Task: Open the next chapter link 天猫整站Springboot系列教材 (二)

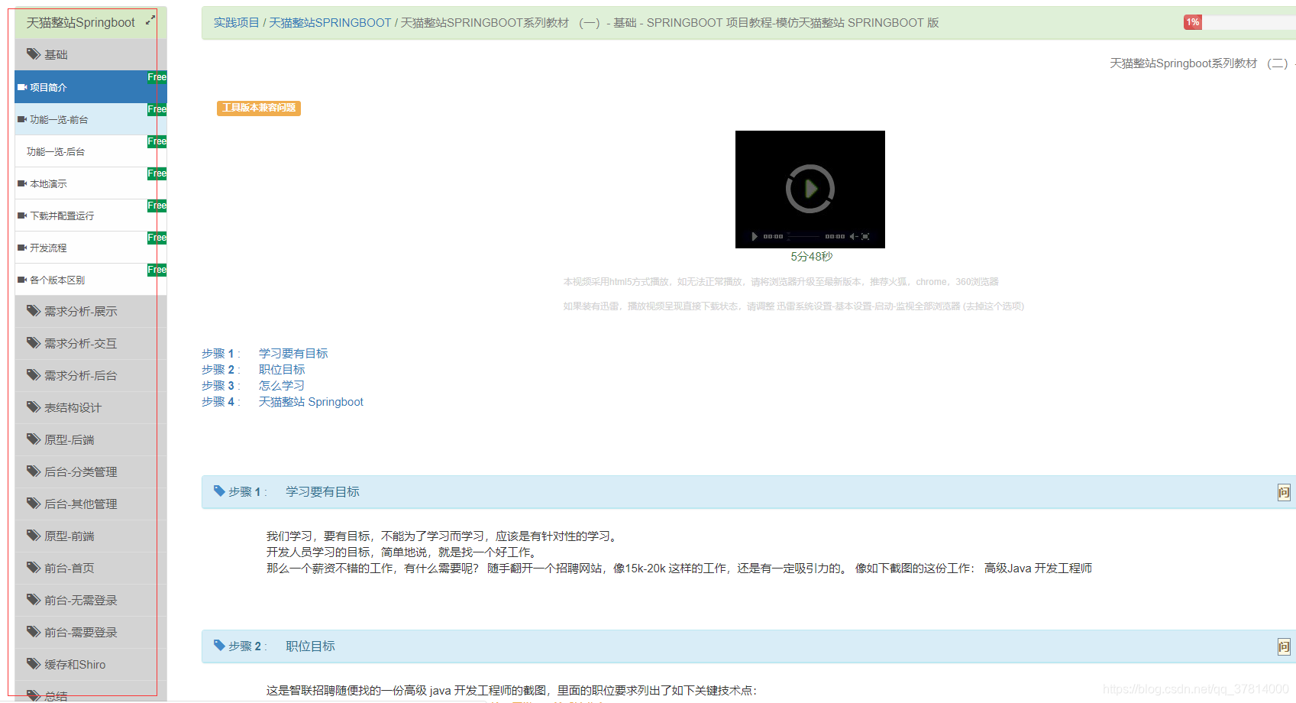Action: click(1201, 63)
